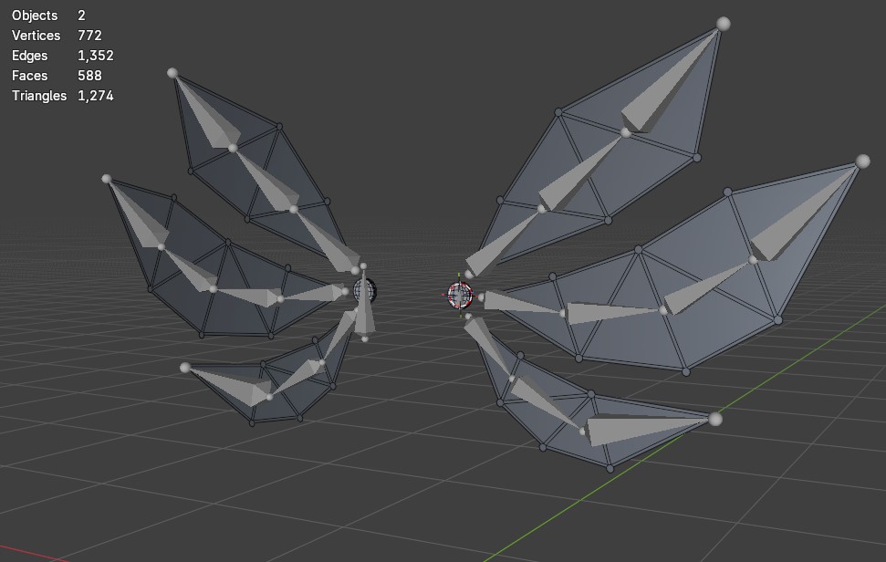Select the tip joint of the top-left feather
Viewport: 886px width, 562px height.
tap(172, 73)
